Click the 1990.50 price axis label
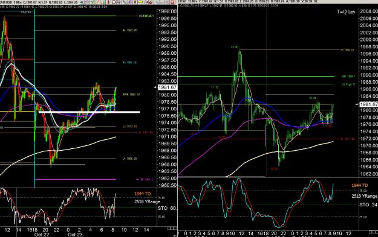The height and width of the screenshot is (237, 378). click(168, 46)
